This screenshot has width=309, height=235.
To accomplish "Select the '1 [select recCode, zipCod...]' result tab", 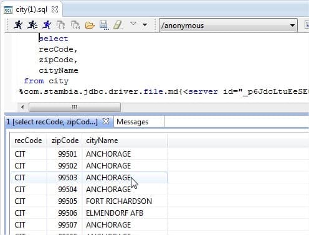I will click(52, 122).
